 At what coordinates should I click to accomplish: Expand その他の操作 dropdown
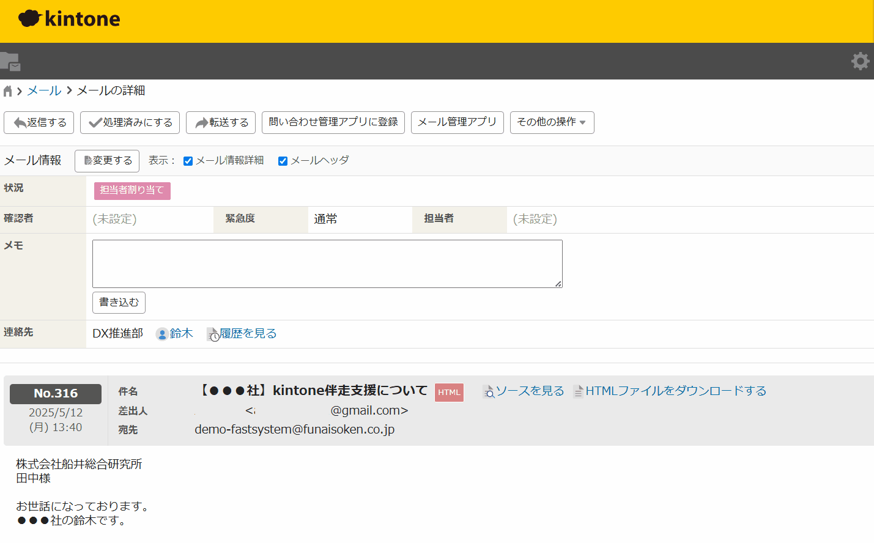click(x=552, y=122)
